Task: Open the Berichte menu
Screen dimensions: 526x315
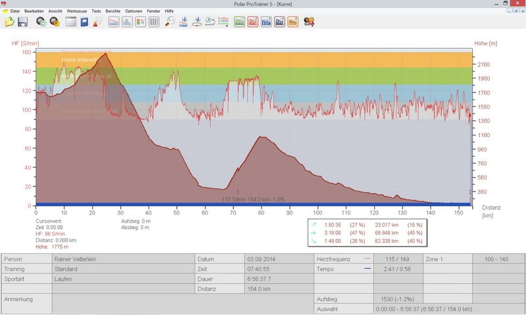Action: tap(114, 11)
